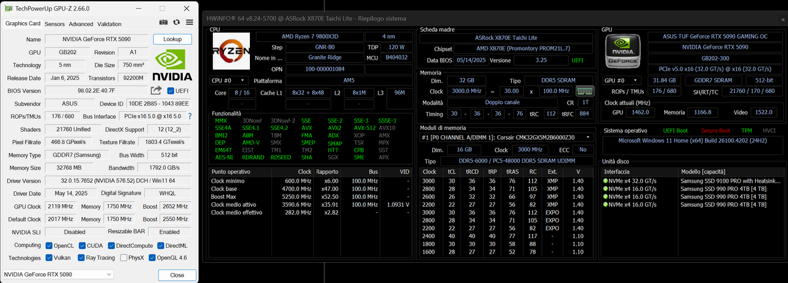Image resolution: width=788 pixels, height=283 pixels.
Task: Click the Ryzen CPU logo in HWiNFO
Action: coord(231,50)
